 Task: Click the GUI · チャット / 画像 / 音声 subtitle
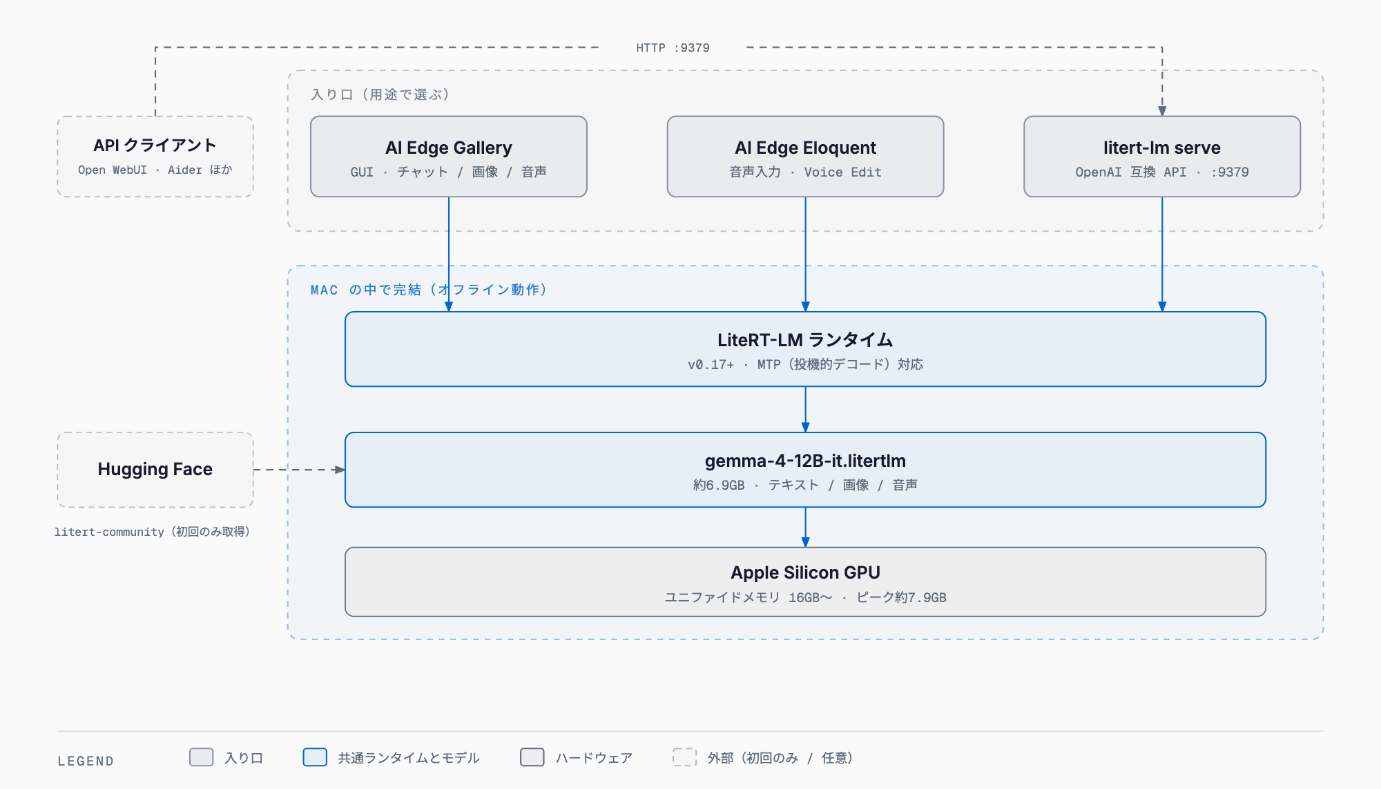pos(449,172)
